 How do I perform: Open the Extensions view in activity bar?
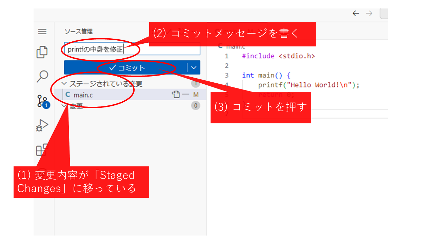tap(42, 149)
